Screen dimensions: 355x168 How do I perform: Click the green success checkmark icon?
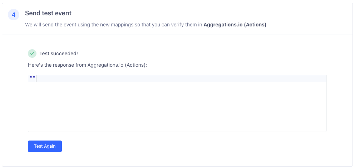pyautogui.click(x=32, y=54)
